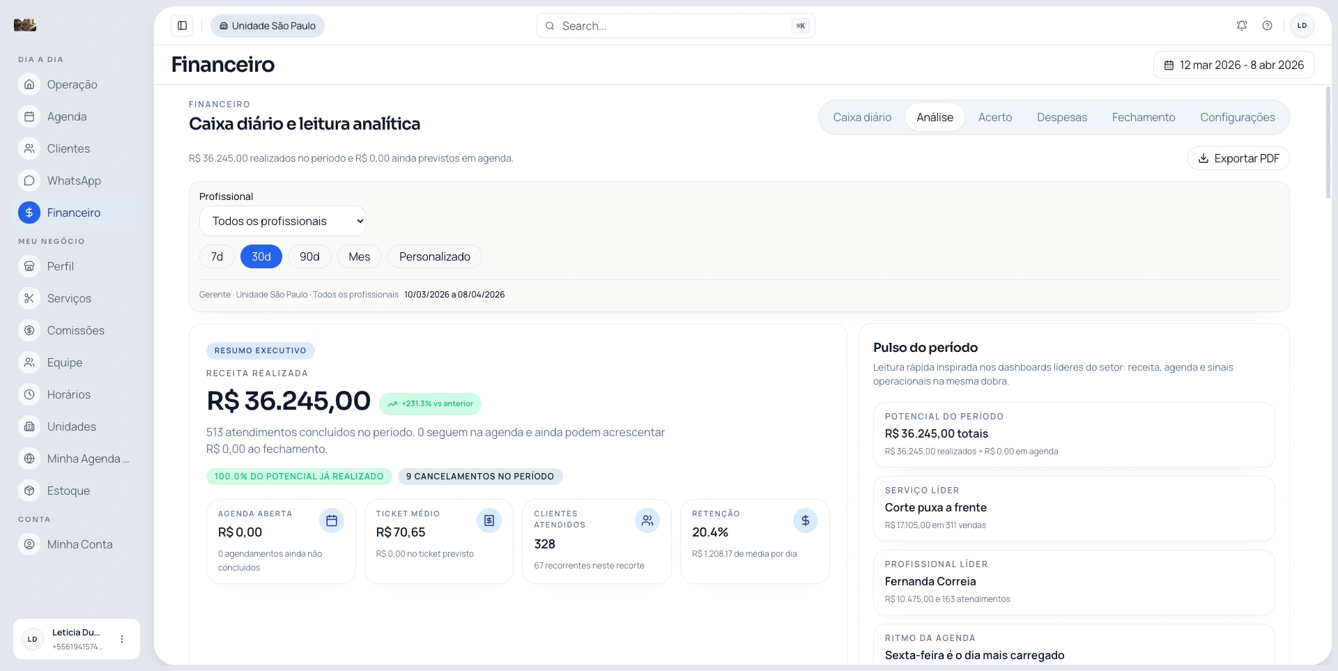Viewport: 1338px width, 671px height.
Task: Open the account menu via LD avatar
Action: pos(1302,25)
